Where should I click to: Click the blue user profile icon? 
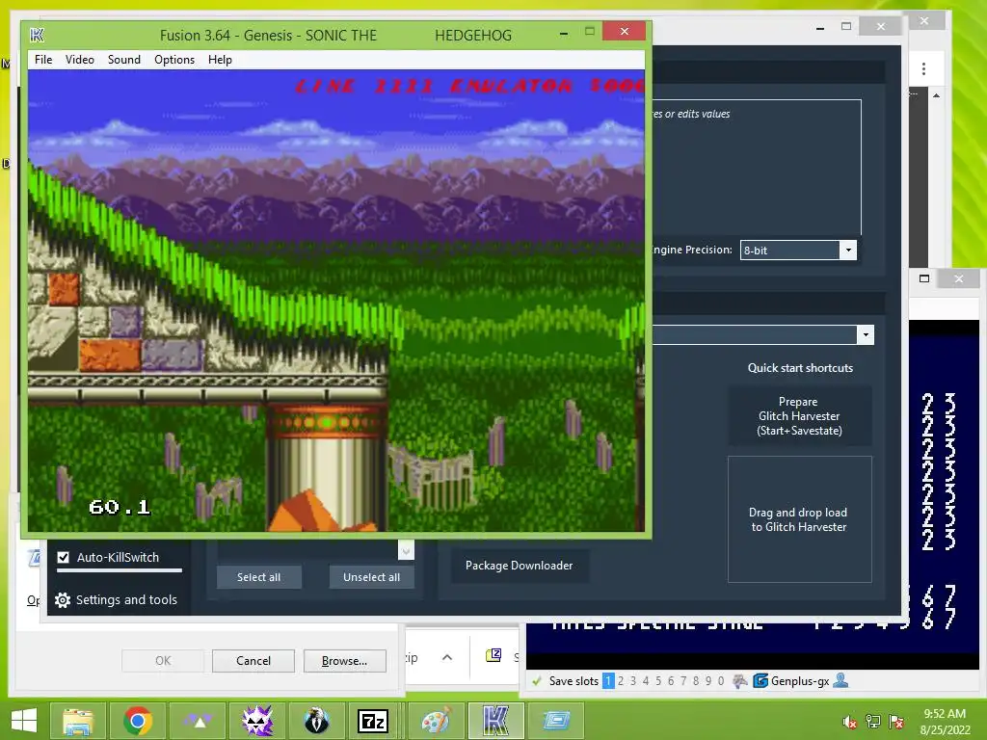click(840, 680)
